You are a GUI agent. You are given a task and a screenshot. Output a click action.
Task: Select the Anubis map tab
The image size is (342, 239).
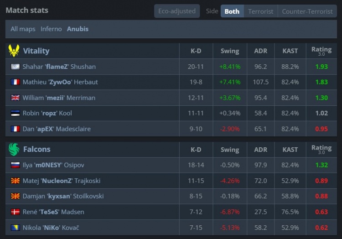pos(78,29)
